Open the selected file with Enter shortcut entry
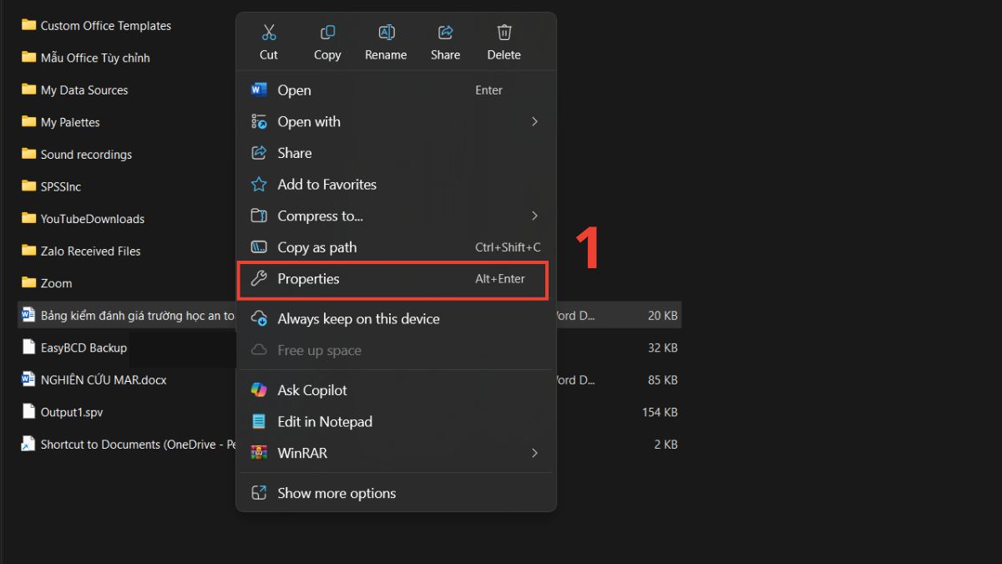Image resolution: width=1002 pixels, height=564 pixels. [x=294, y=89]
